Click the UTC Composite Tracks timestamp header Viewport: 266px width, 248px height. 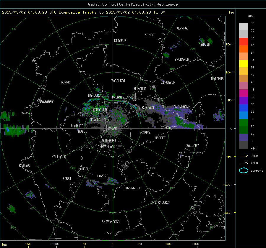83,12
